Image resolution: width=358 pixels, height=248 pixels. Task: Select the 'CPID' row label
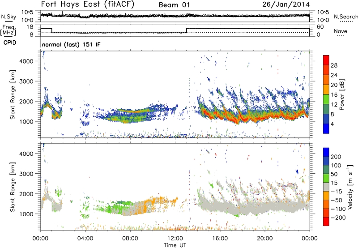pos(10,43)
